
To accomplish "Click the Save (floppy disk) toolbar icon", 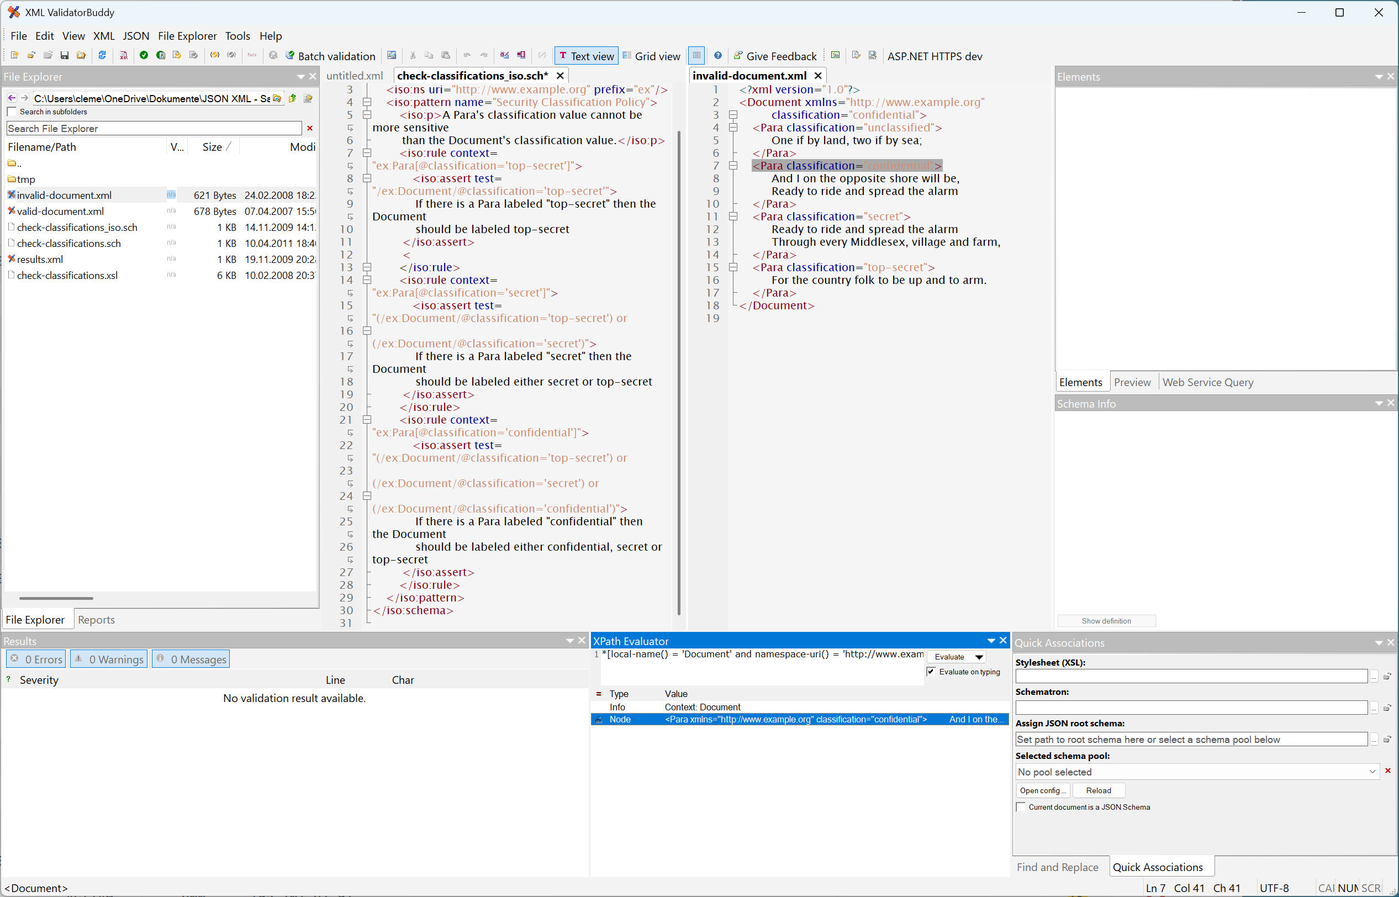I will tap(65, 55).
